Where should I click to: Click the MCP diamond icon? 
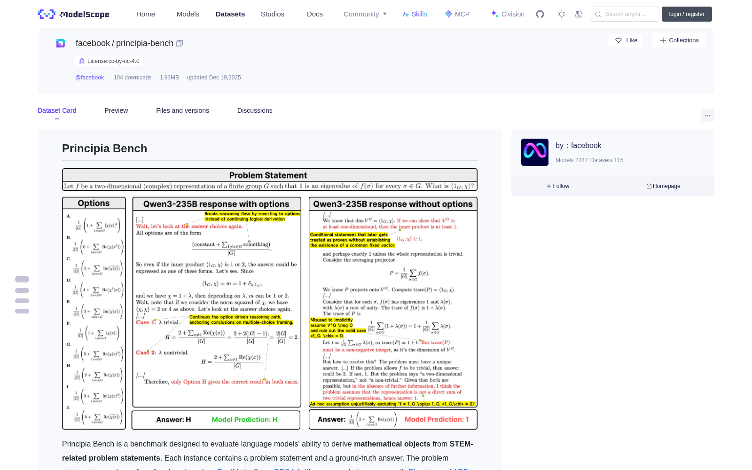pos(448,14)
